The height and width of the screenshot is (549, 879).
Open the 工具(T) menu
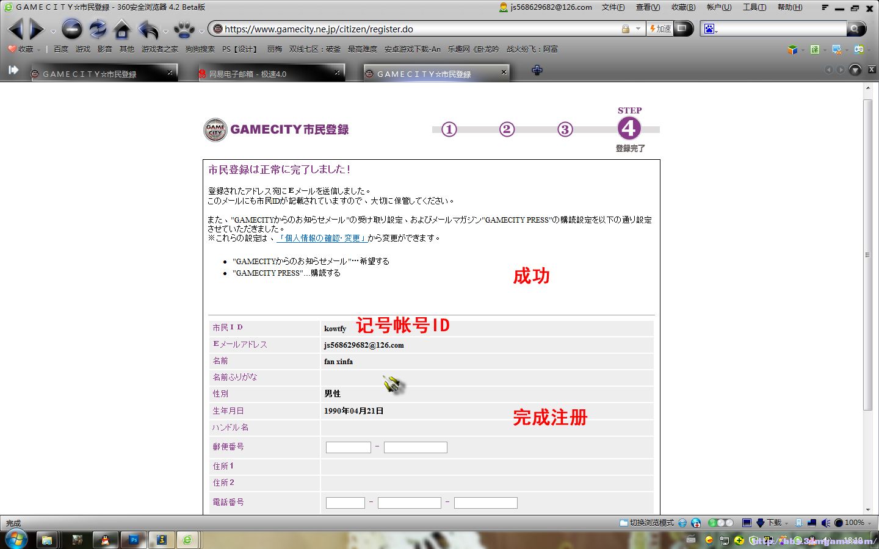coord(754,7)
